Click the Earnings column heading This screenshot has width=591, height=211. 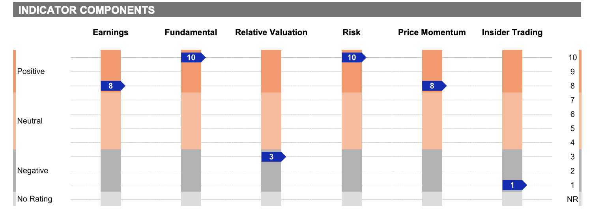[x=110, y=32]
